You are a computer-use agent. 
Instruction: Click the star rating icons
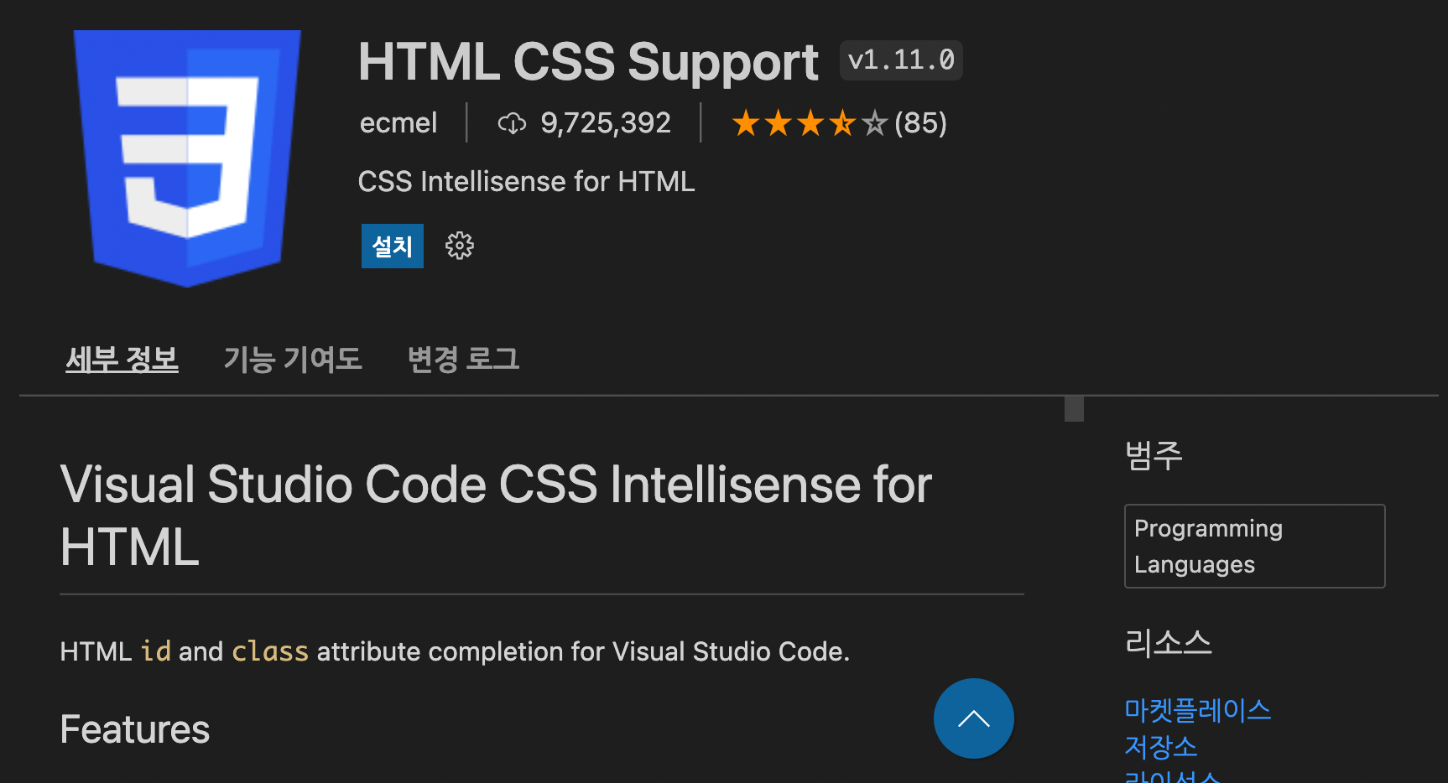809,124
